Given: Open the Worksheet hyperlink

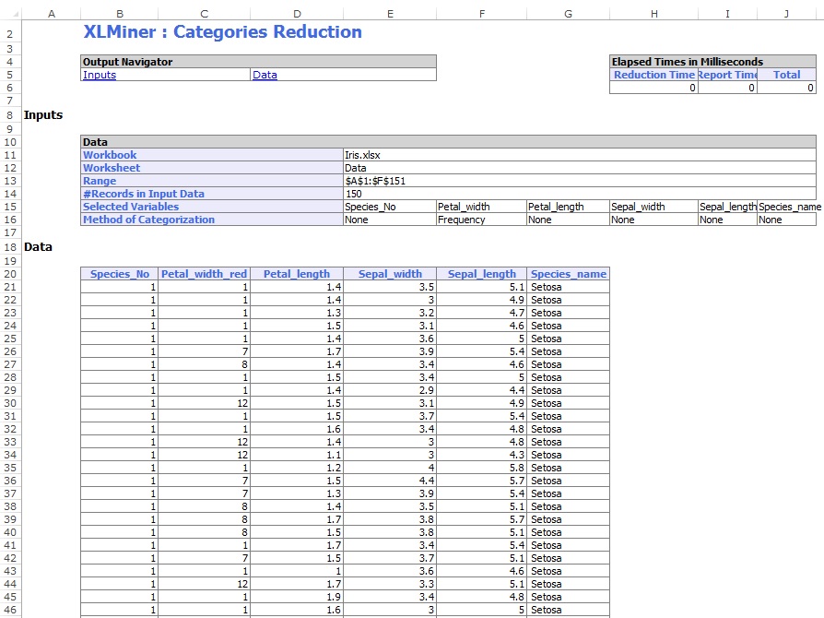Looking at the screenshot, I should pyautogui.click(x=111, y=167).
